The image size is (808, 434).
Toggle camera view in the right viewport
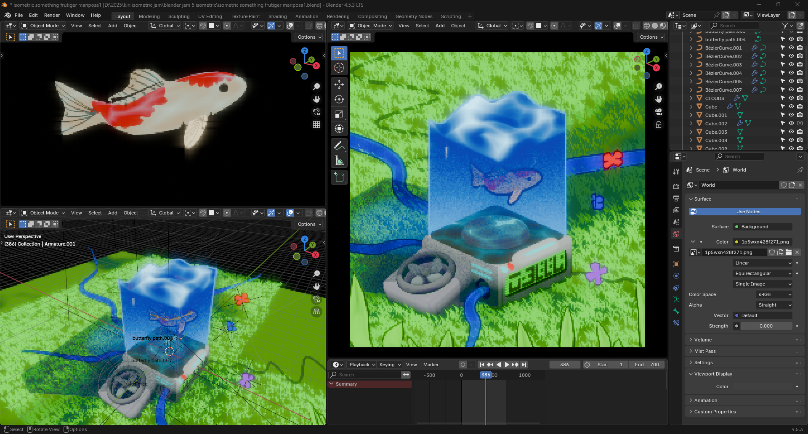point(659,112)
